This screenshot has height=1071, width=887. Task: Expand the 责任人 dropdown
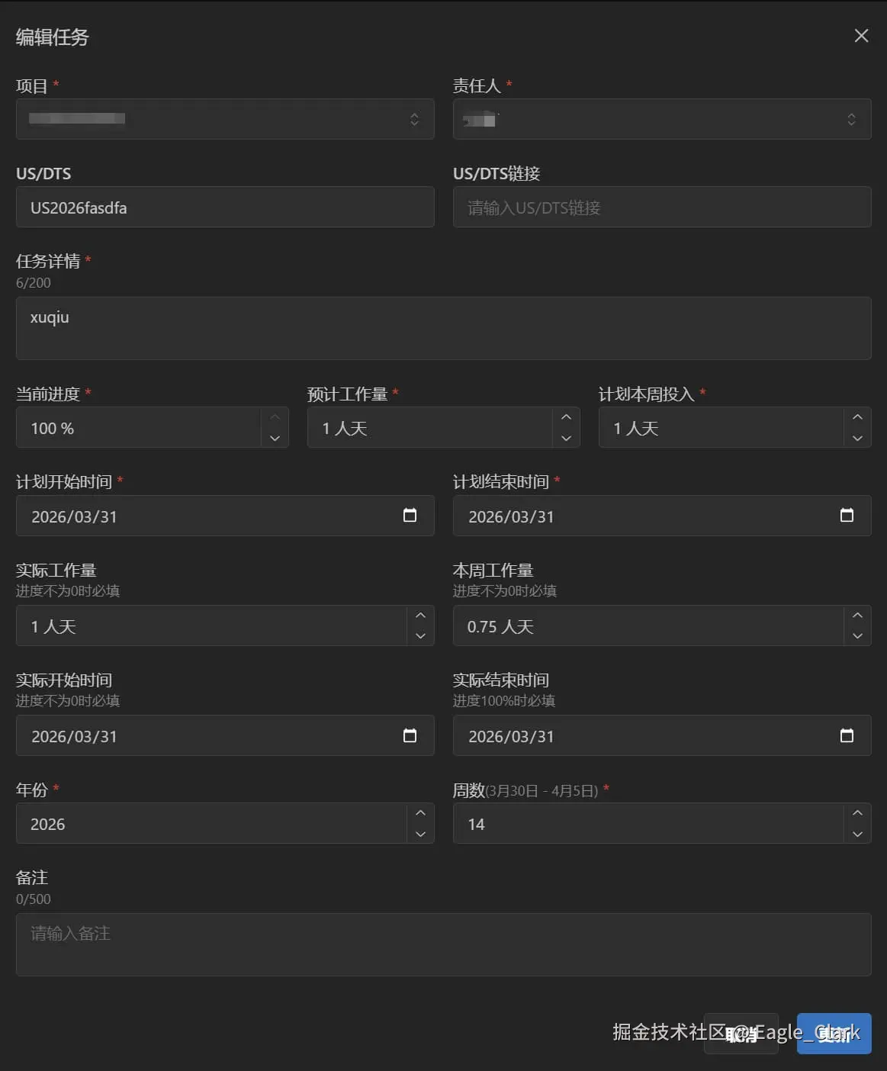(662, 119)
